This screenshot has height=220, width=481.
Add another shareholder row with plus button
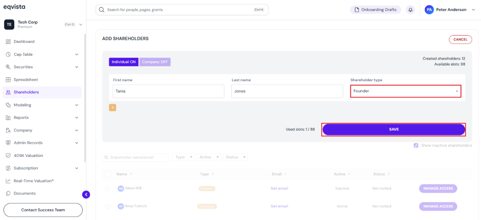pos(113,107)
